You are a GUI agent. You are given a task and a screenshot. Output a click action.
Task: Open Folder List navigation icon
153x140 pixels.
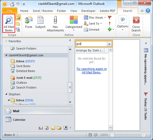[59, 128]
